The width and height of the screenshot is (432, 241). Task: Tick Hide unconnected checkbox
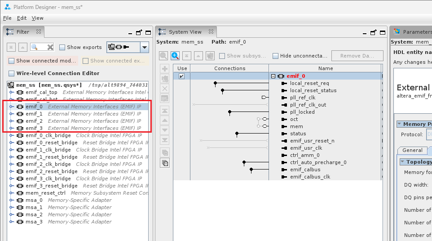click(x=276, y=56)
